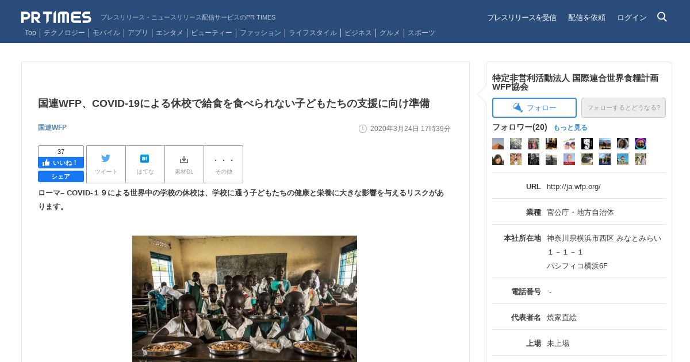Open the http://ja.wfp.org/ URL link
The width and height of the screenshot is (690, 362).
tap(574, 186)
